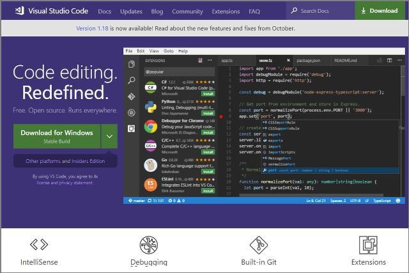This screenshot has width=409, height=273.
Task: Click the Built-in Git feature icon
Action: [x=259, y=245]
